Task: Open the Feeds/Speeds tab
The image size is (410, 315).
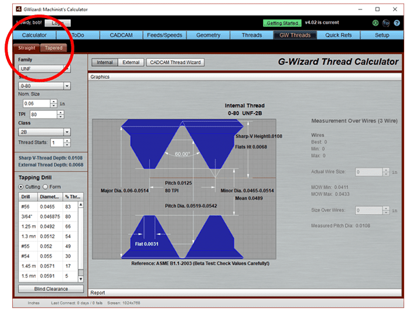Action: (x=165, y=35)
